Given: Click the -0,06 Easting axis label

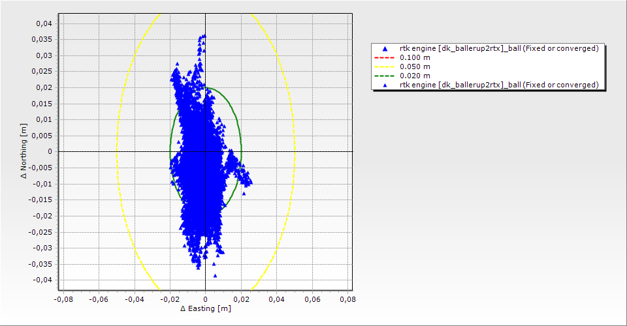Looking at the screenshot, I should (99, 299).
